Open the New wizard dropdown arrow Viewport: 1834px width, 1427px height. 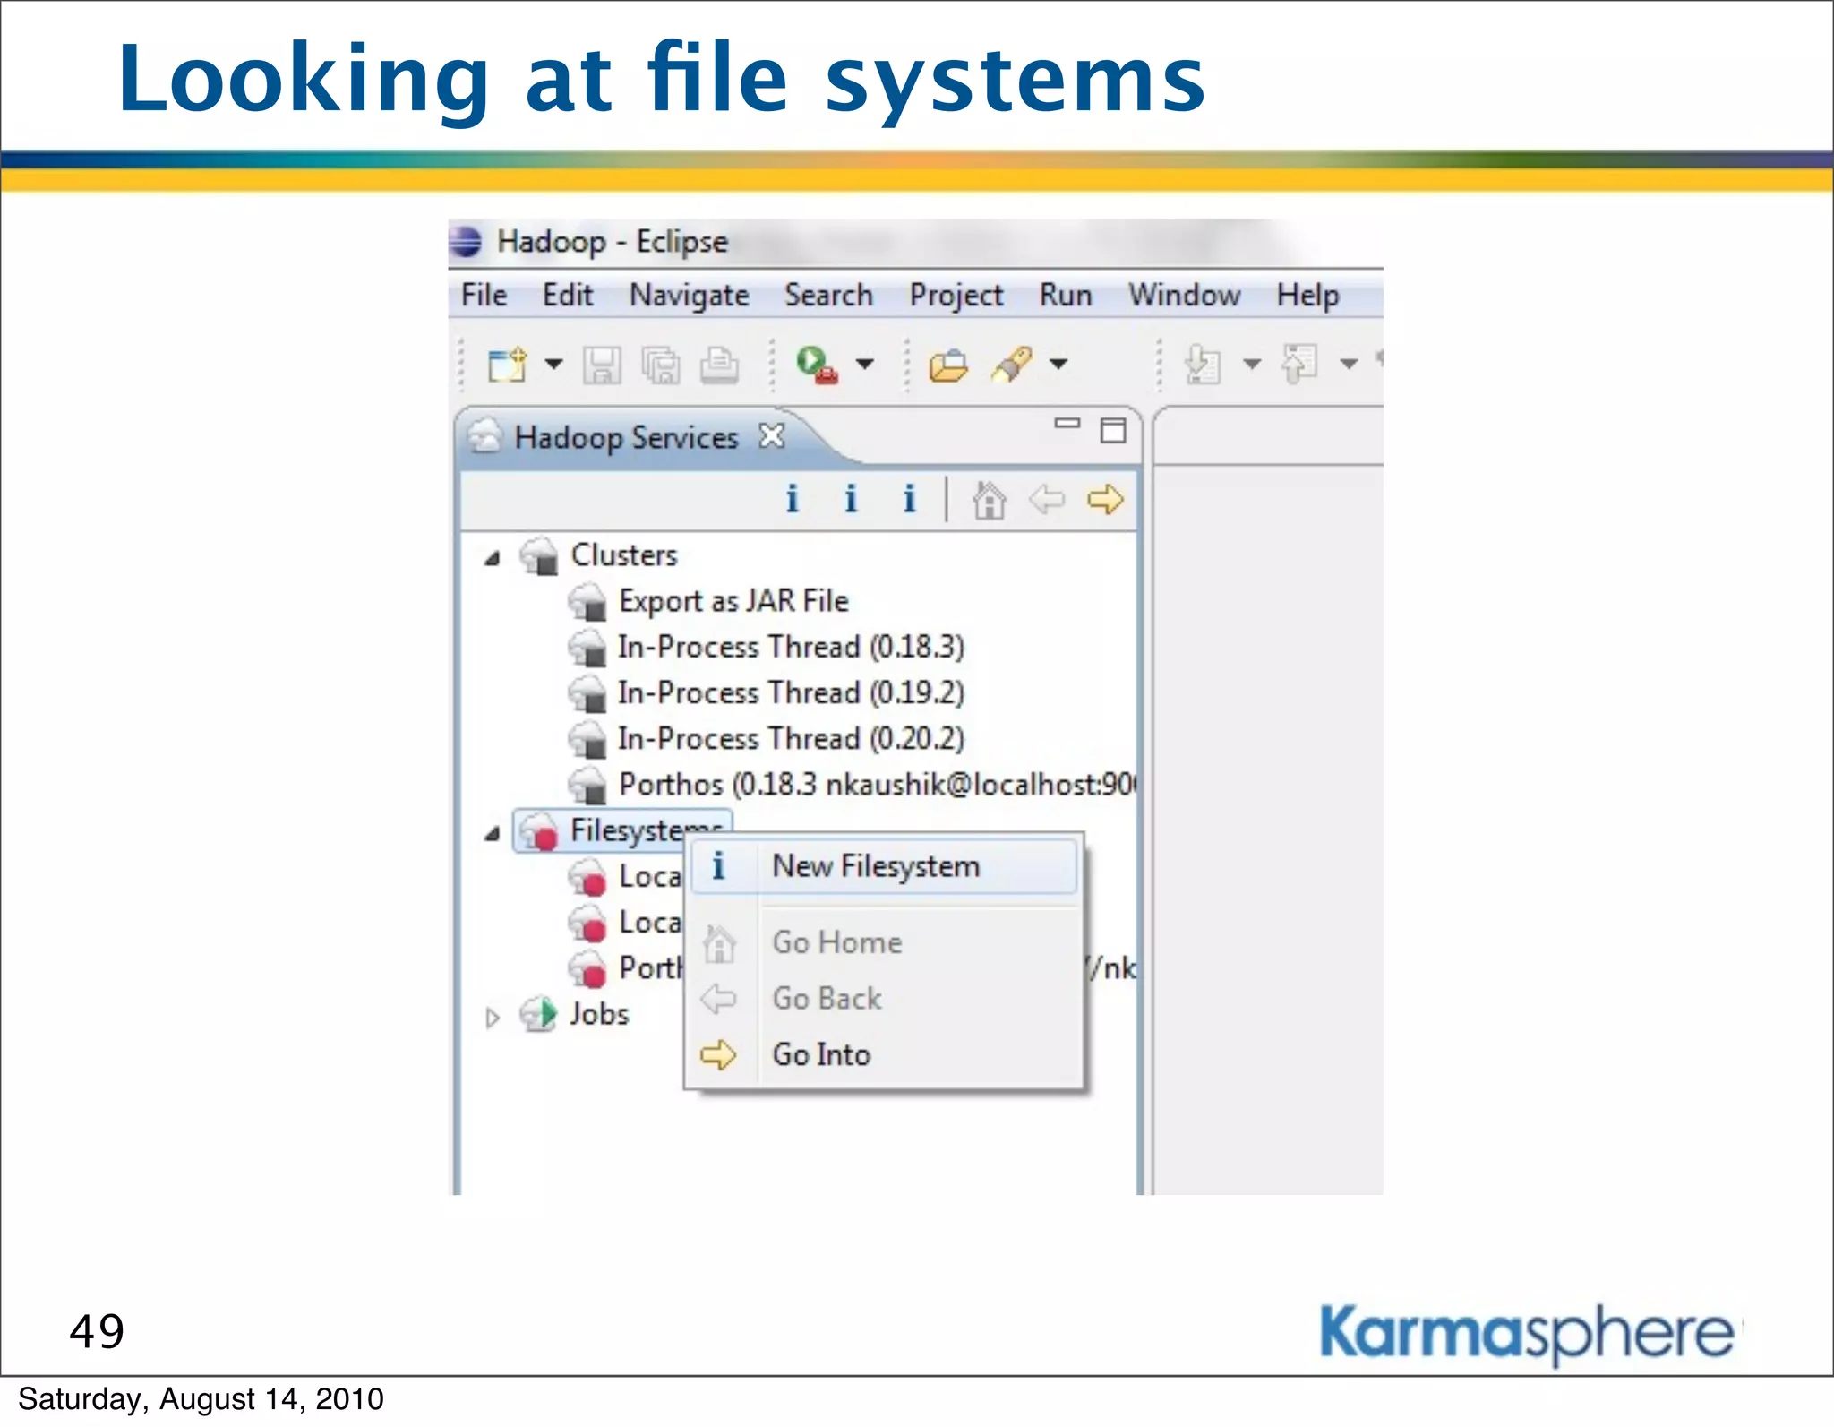click(x=554, y=364)
